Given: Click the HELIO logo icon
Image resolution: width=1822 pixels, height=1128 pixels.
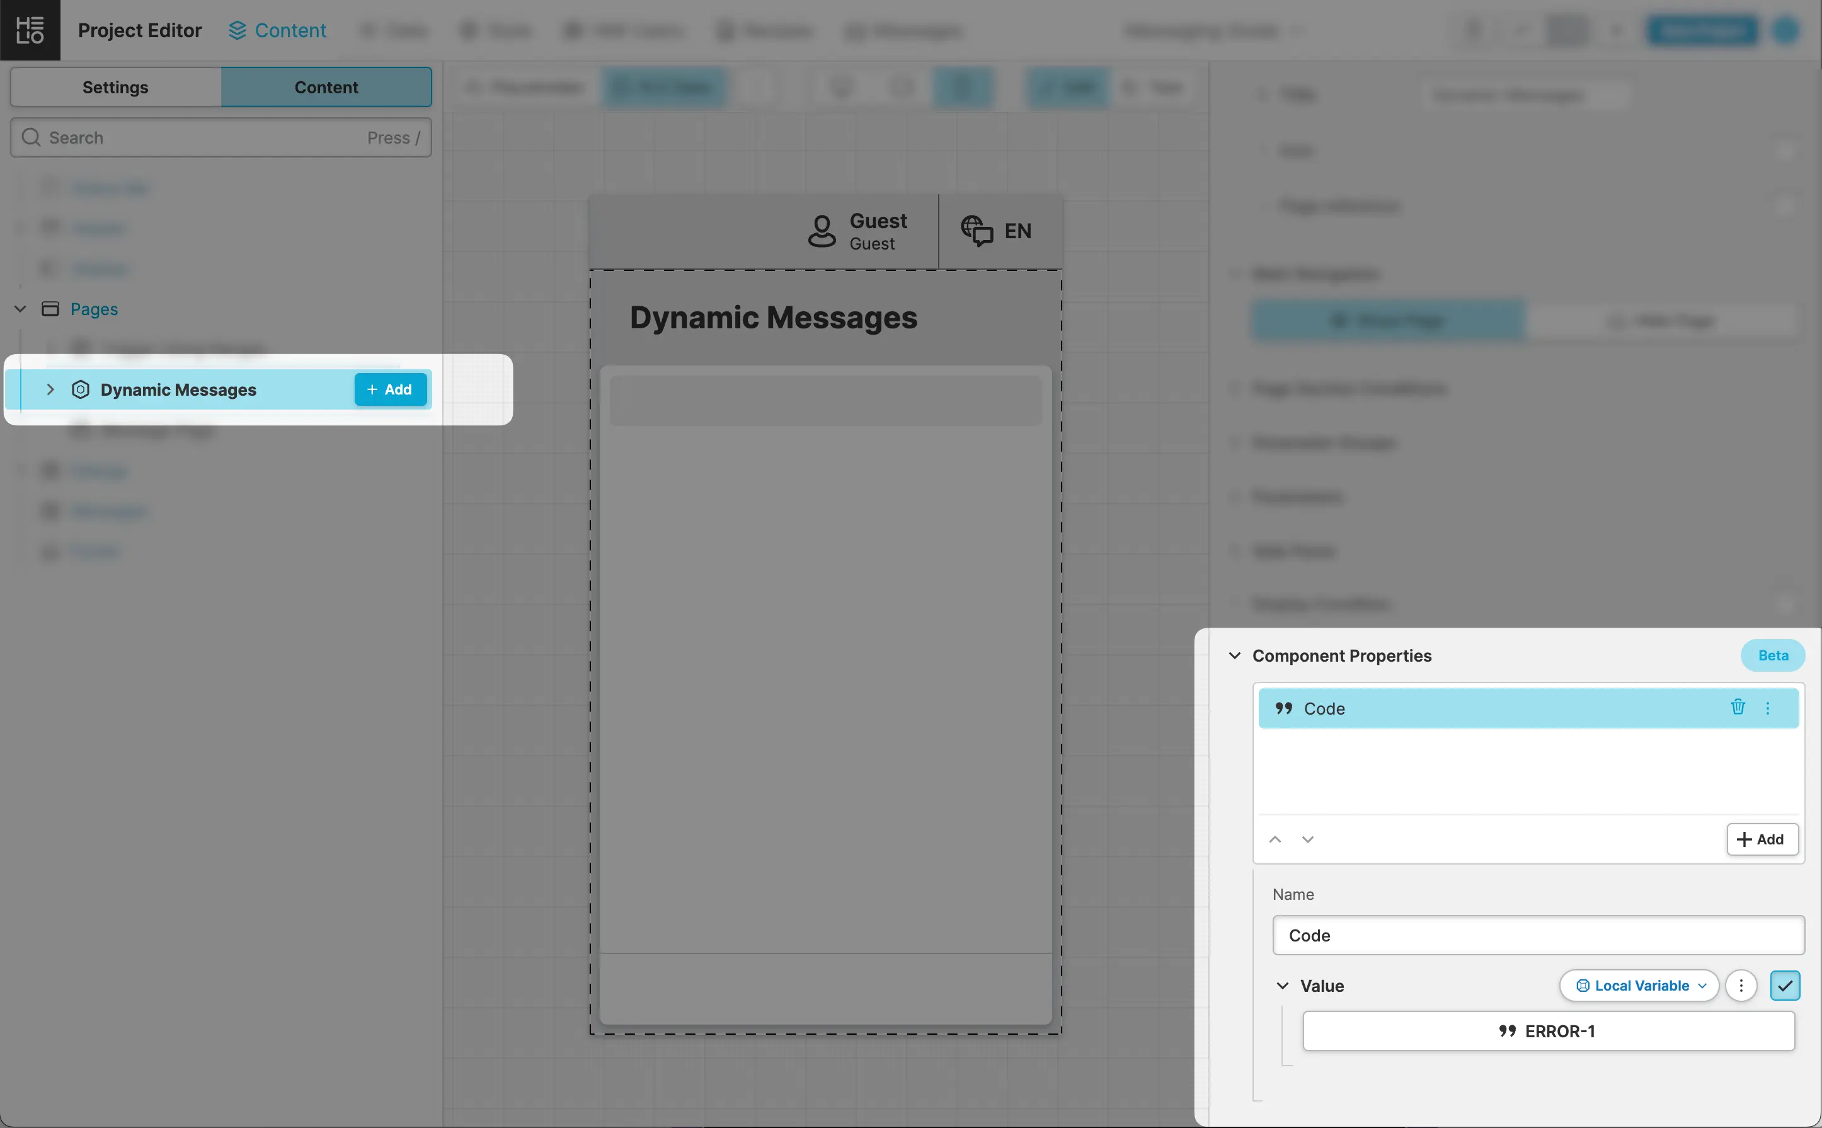Looking at the screenshot, I should [x=30, y=30].
